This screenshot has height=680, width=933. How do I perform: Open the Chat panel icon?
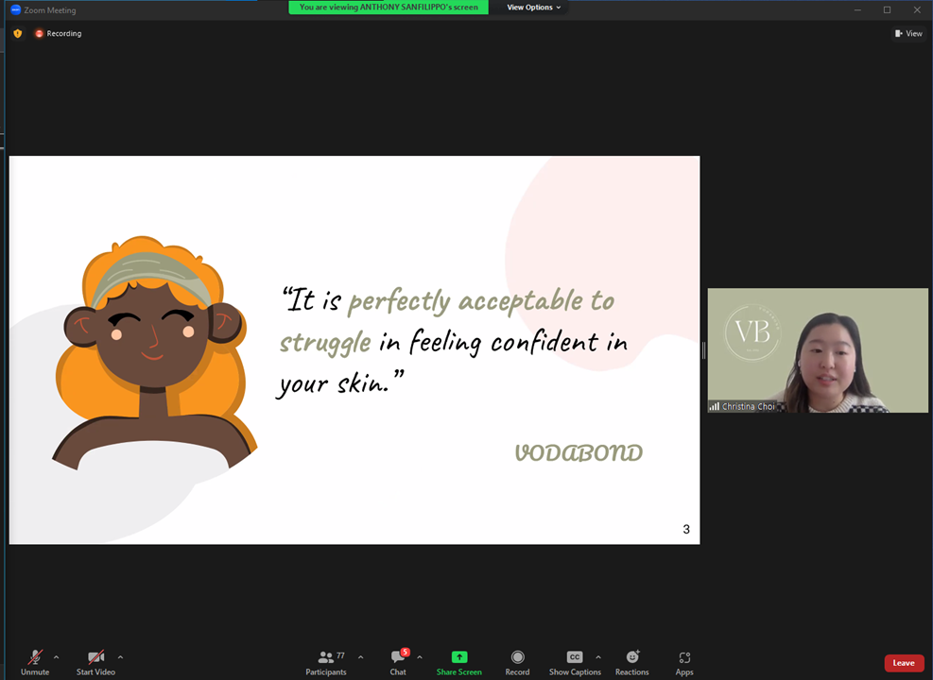(x=397, y=656)
